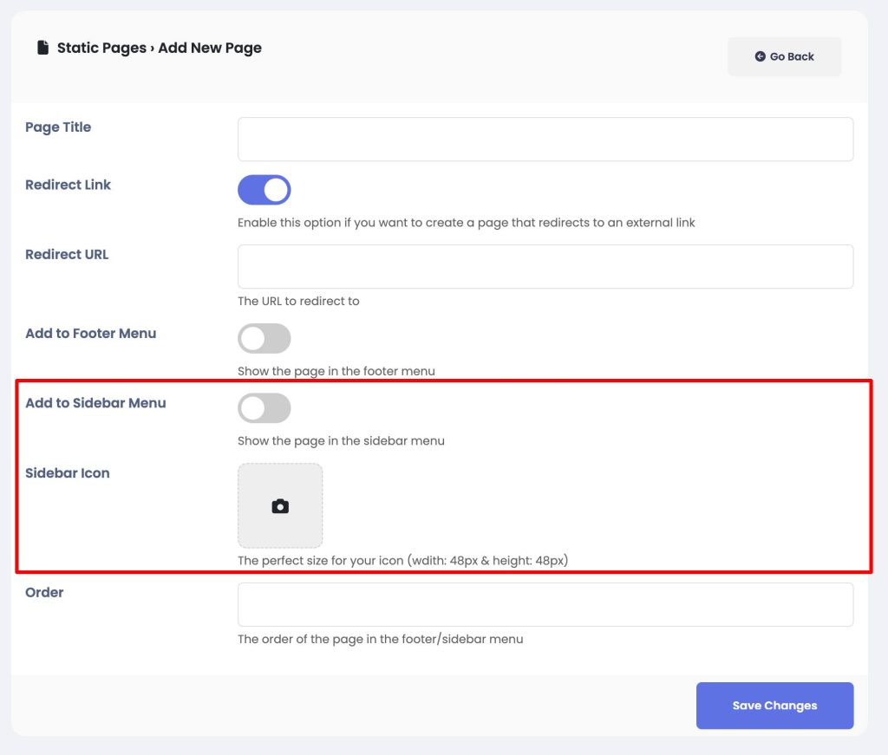Click the footer/sidebar order hint text
The image size is (888, 755).
[x=381, y=639]
